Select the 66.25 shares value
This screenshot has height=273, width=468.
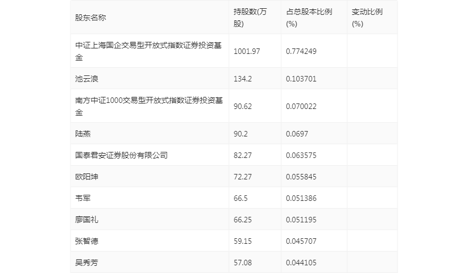pos(242,220)
